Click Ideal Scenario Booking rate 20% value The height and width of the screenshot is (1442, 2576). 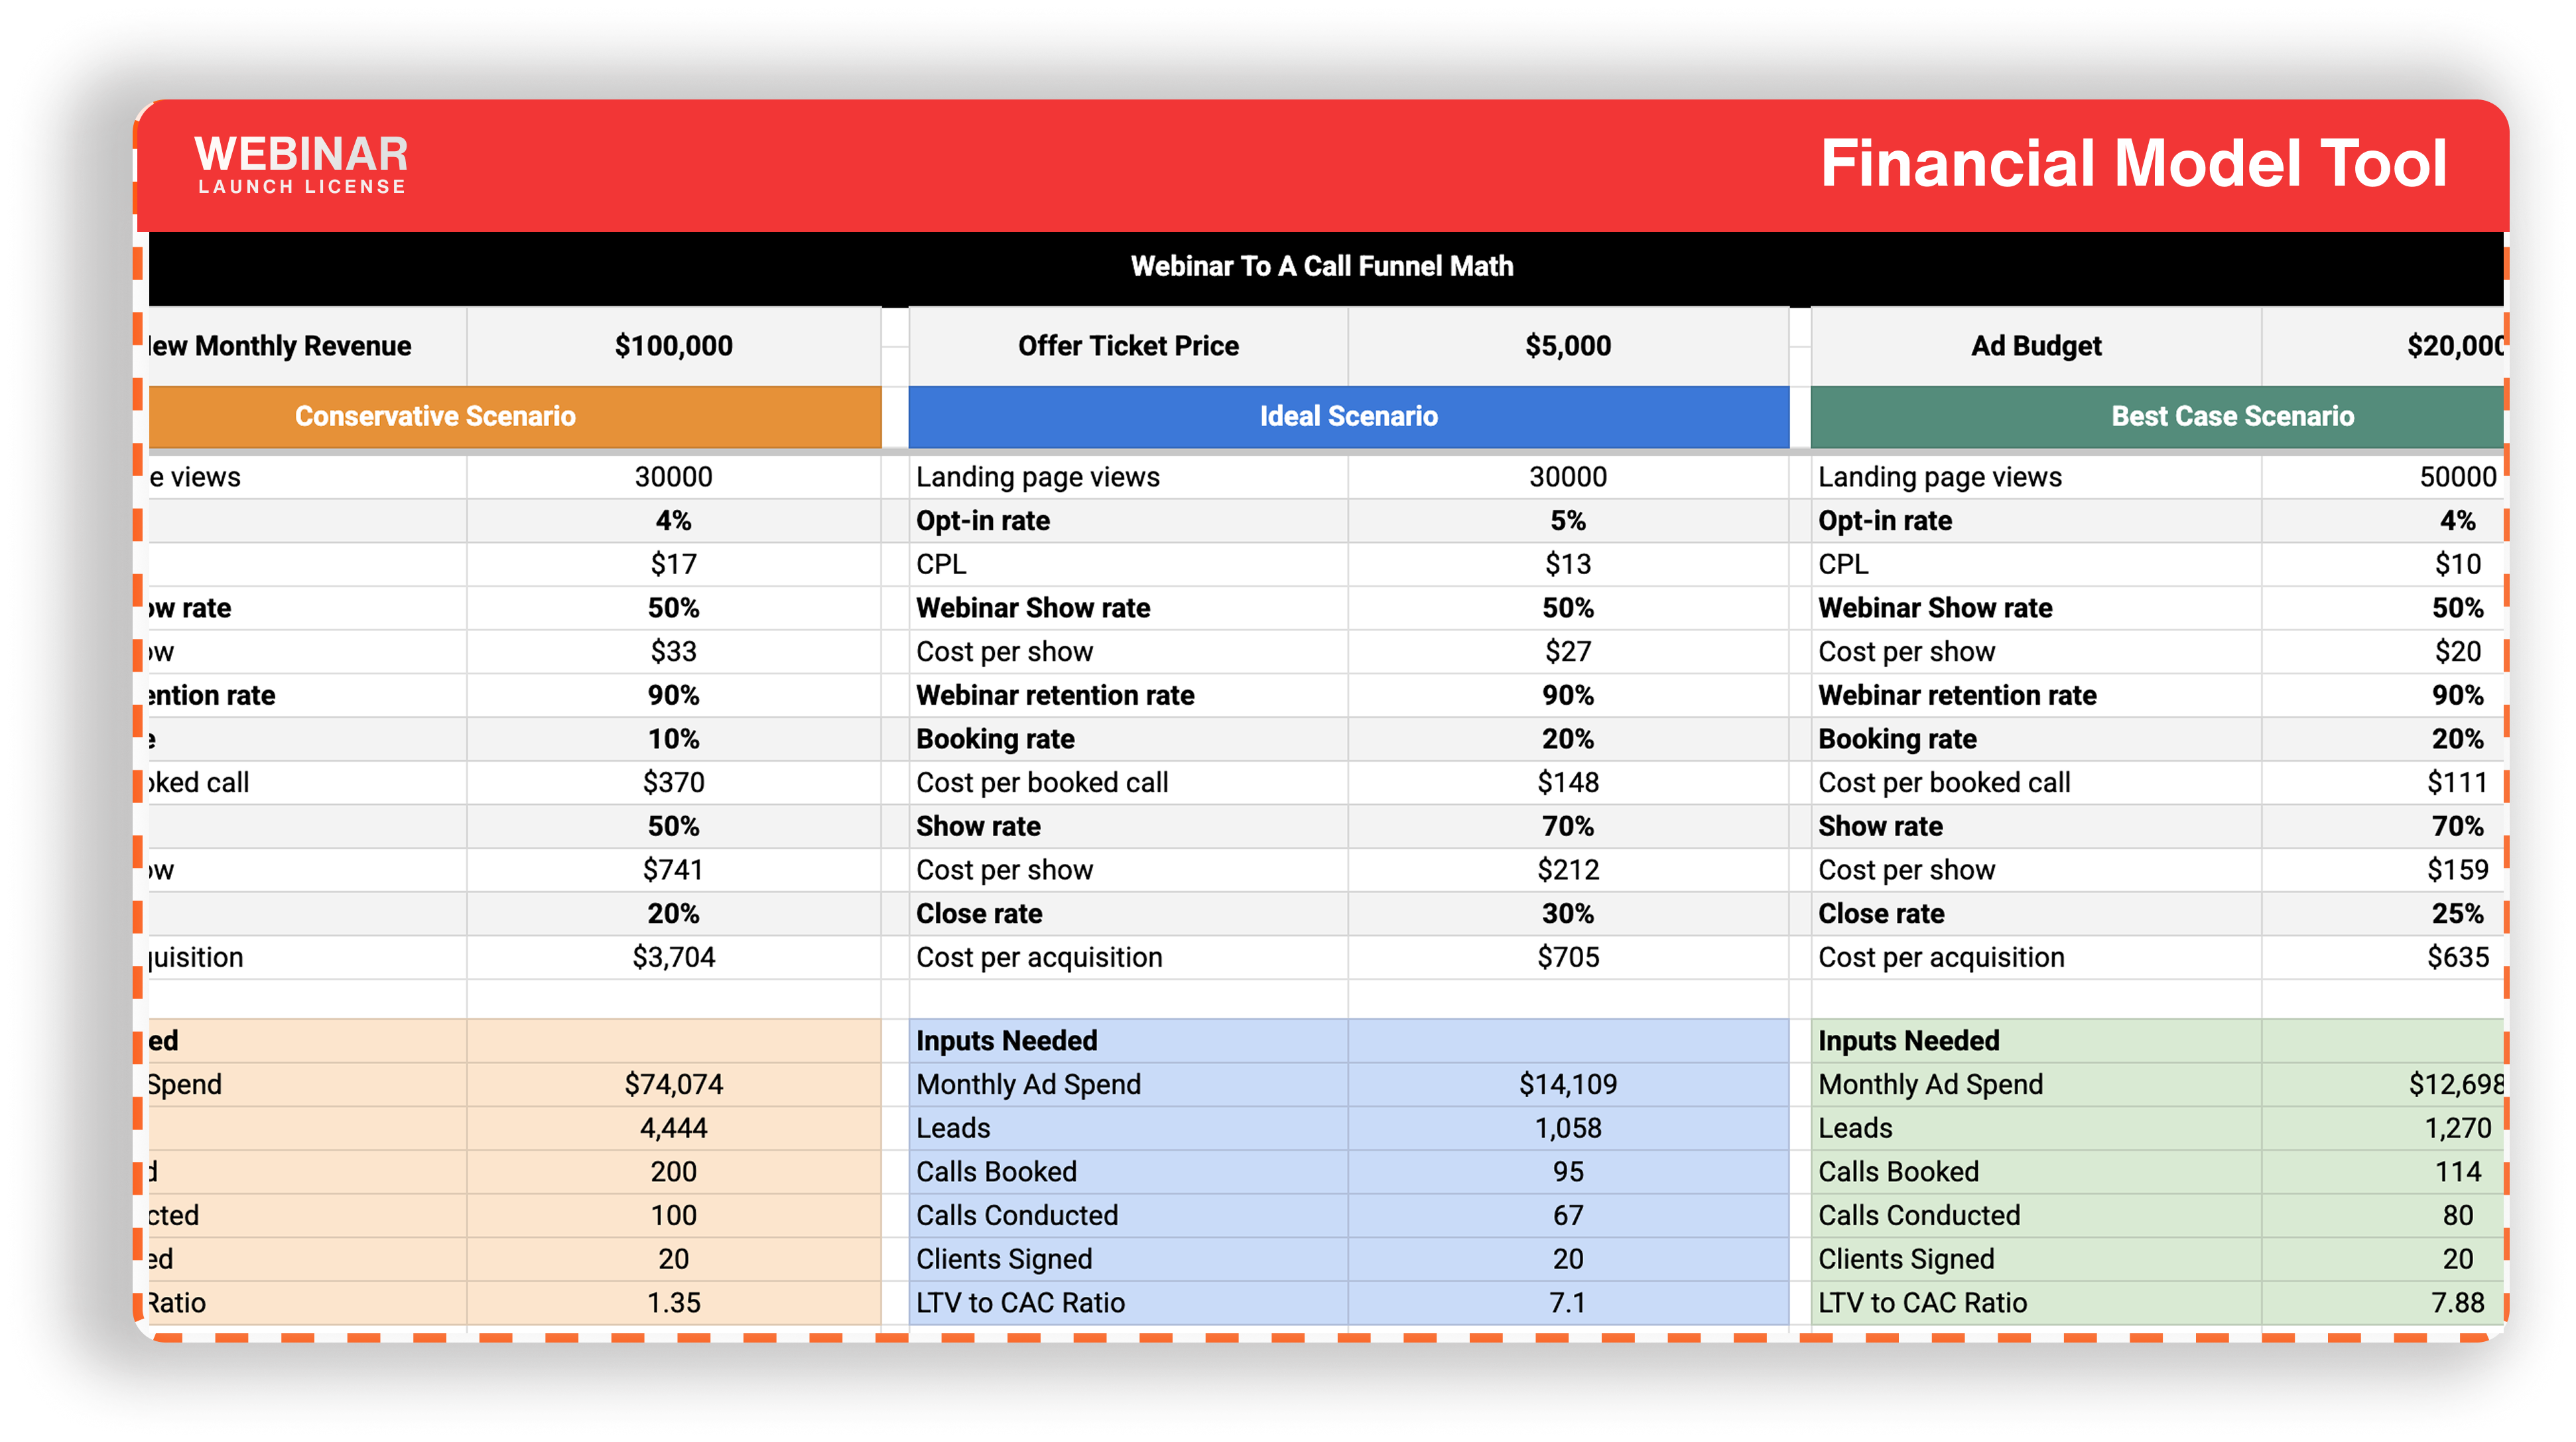(x=1567, y=739)
